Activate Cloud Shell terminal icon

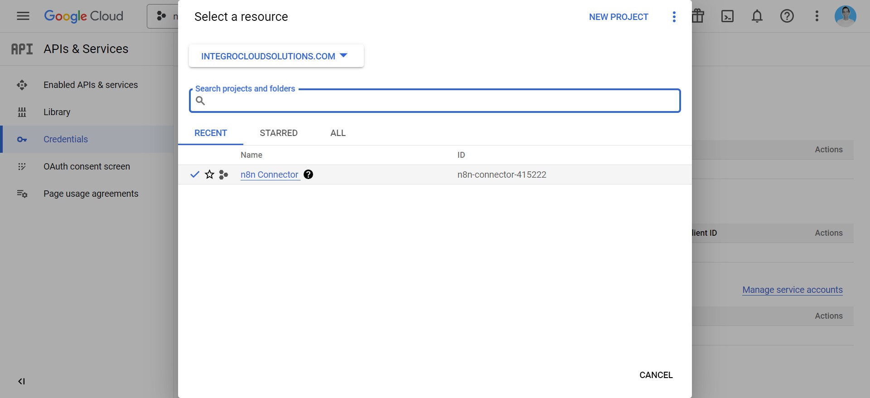pyautogui.click(x=727, y=16)
